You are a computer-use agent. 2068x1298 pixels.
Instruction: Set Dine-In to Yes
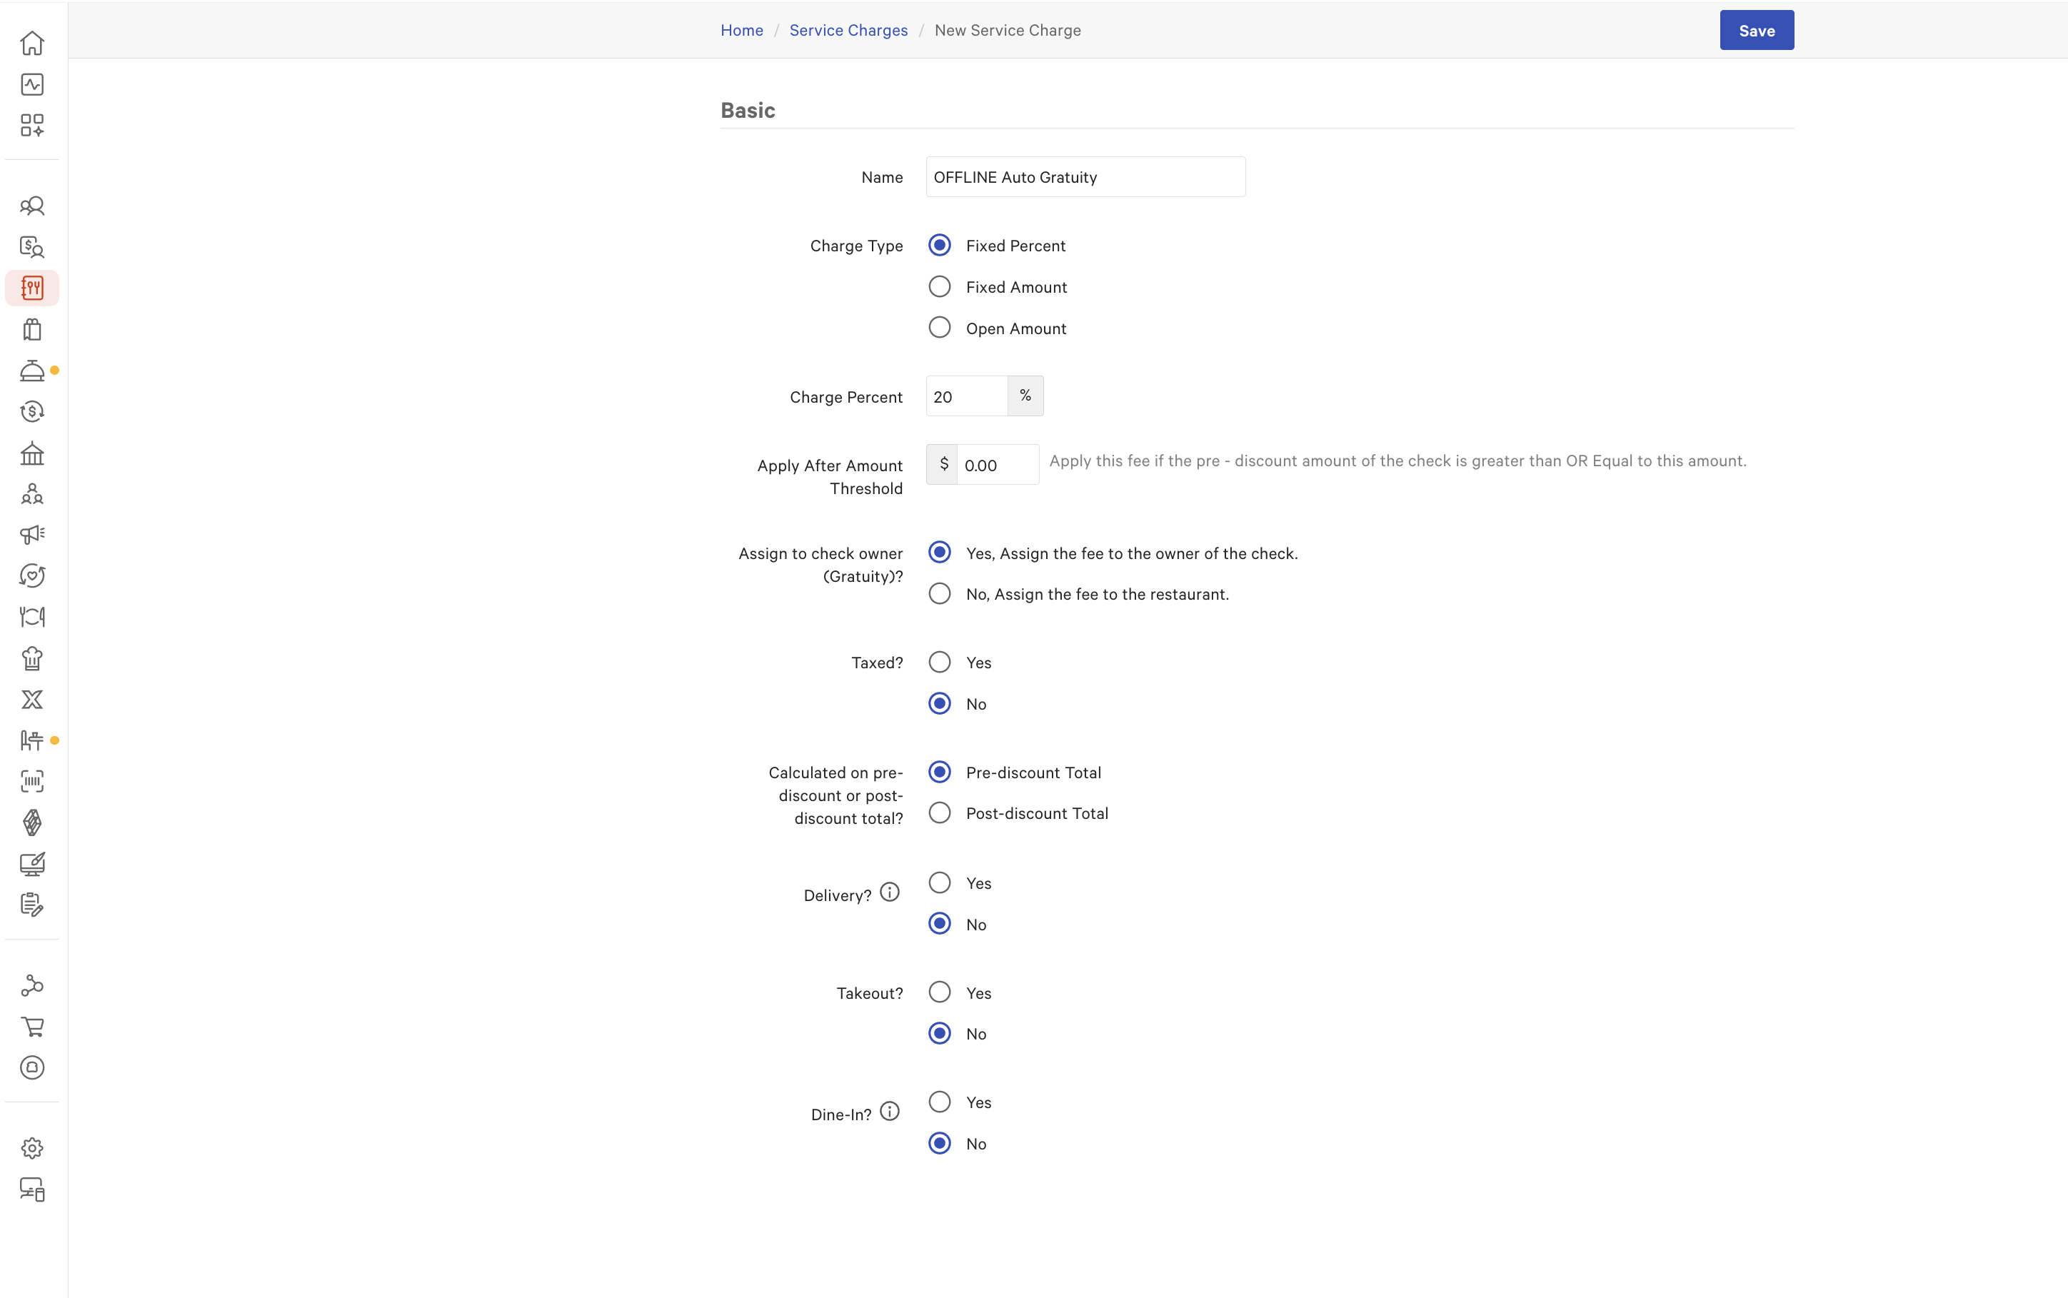coord(939,1102)
